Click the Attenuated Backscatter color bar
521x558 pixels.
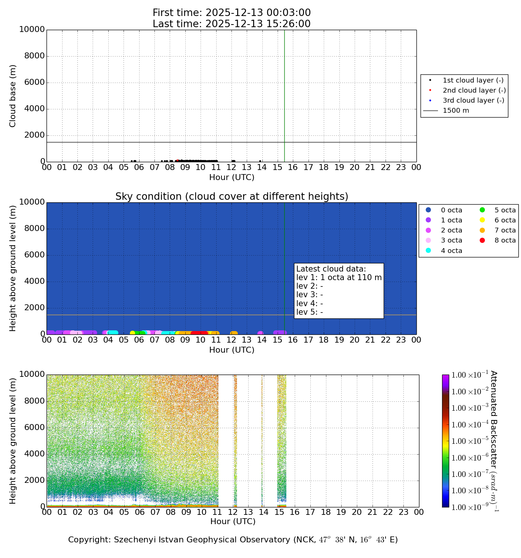click(x=445, y=441)
